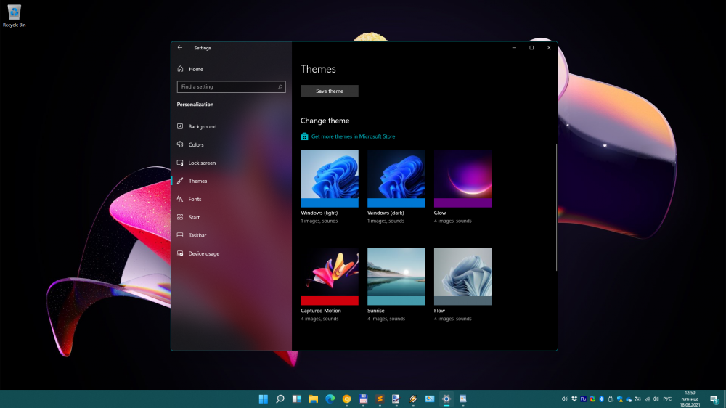
Task: Open Taskbar settings in the sidebar
Action: pos(197,235)
